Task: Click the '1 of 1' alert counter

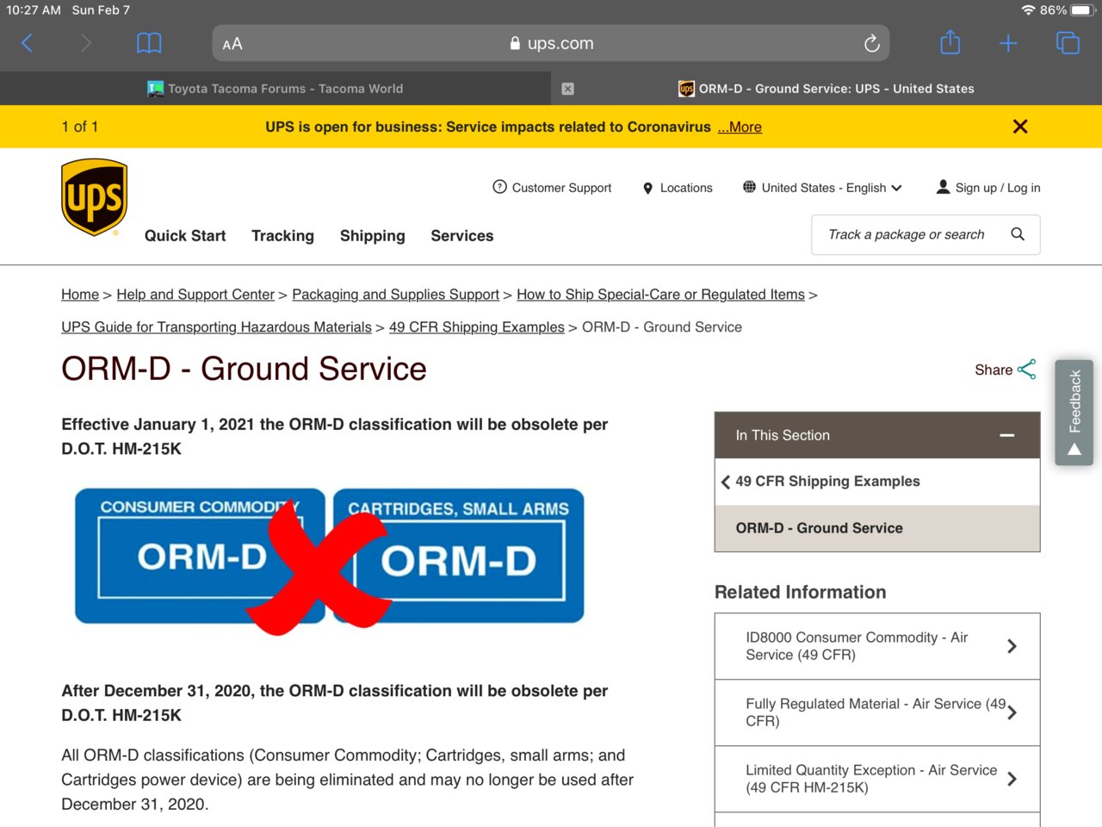Action: pos(80,127)
